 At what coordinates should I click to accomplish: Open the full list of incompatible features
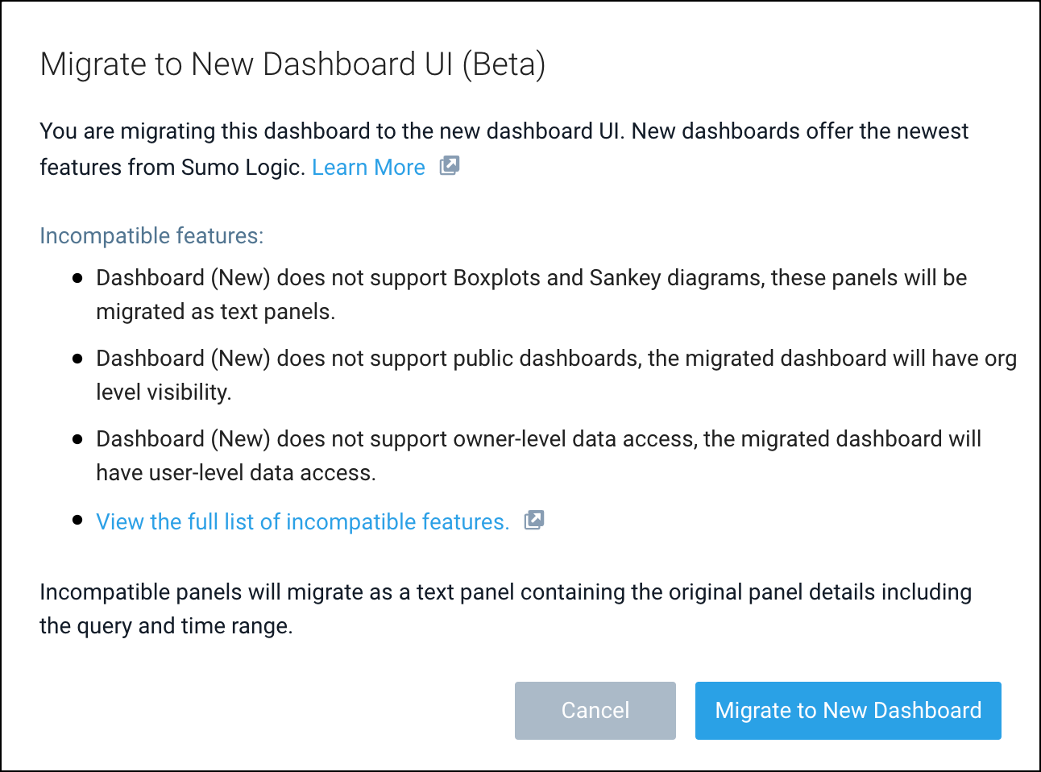coord(302,522)
